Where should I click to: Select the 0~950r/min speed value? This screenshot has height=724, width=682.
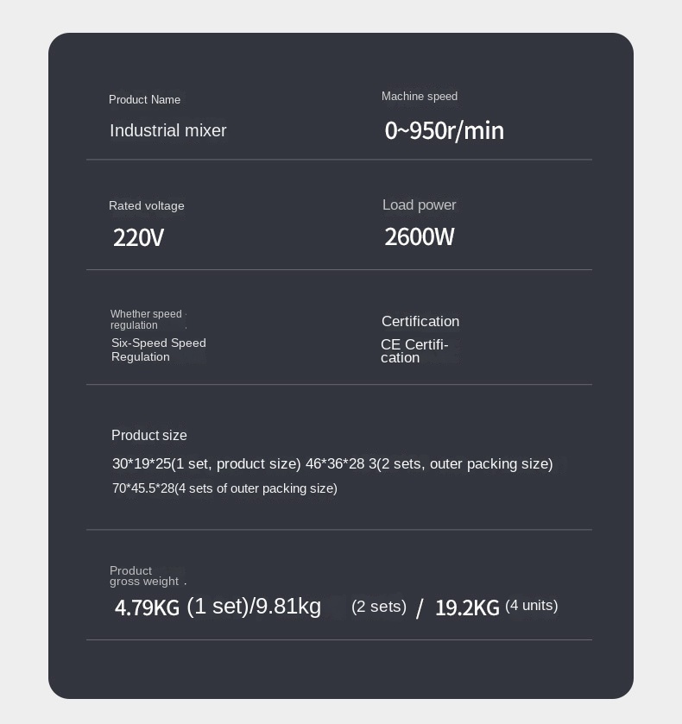pyautogui.click(x=444, y=130)
